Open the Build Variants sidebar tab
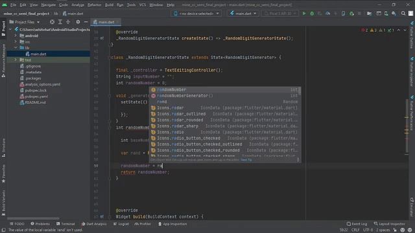Viewport: 415px width, 233px height. (x=3, y=203)
